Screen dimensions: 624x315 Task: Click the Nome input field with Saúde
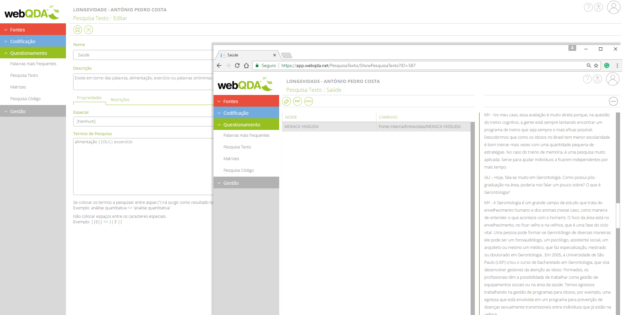(143, 55)
